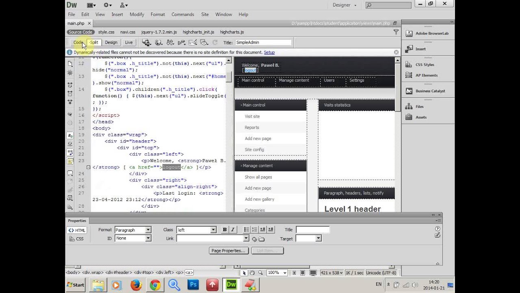Open the Designer workspace dropdown
This screenshot has width=520, height=293.
[344, 5]
